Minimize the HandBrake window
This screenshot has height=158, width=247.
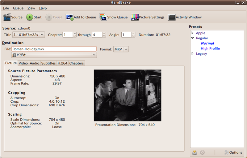237,2
